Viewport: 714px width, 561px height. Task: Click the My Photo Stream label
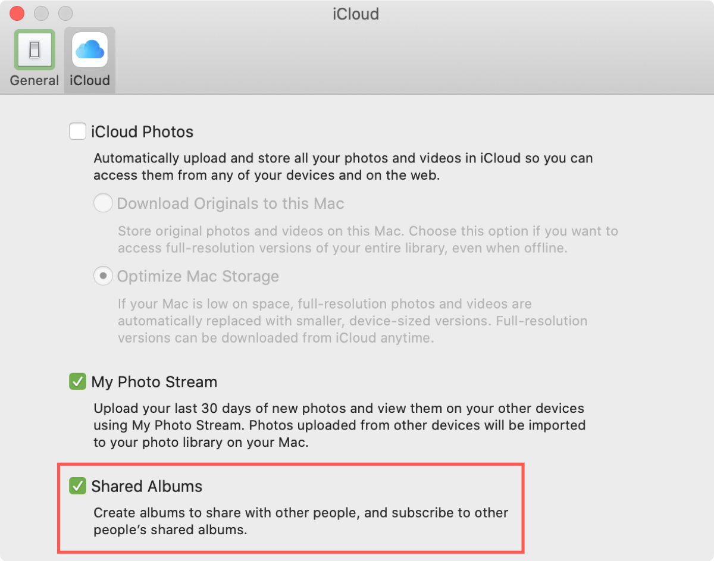[x=154, y=382]
